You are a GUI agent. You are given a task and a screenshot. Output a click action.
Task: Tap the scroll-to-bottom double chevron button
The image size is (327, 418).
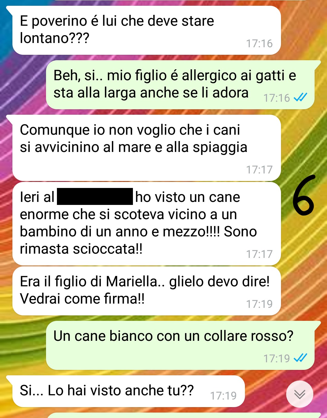click(x=300, y=394)
